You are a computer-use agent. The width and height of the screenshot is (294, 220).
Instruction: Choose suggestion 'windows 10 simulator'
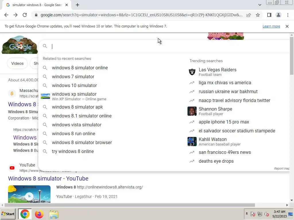(x=74, y=85)
